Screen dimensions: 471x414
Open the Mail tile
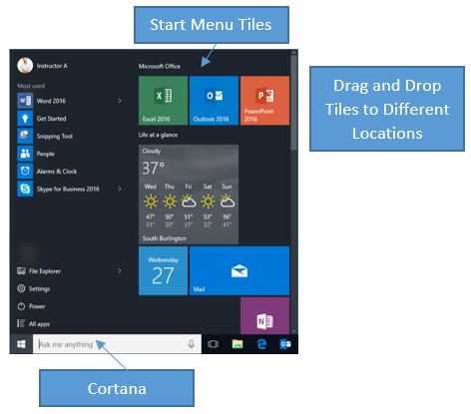click(239, 270)
